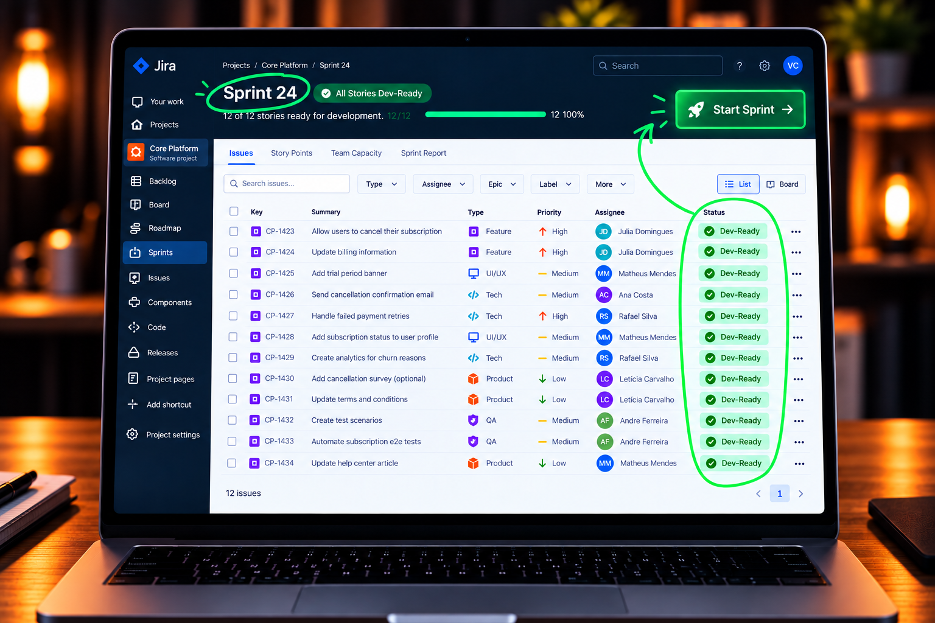Image resolution: width=935 pixels, height=623 pixels.
Task: Click the Start Sprint button
Action: [740, 110]
